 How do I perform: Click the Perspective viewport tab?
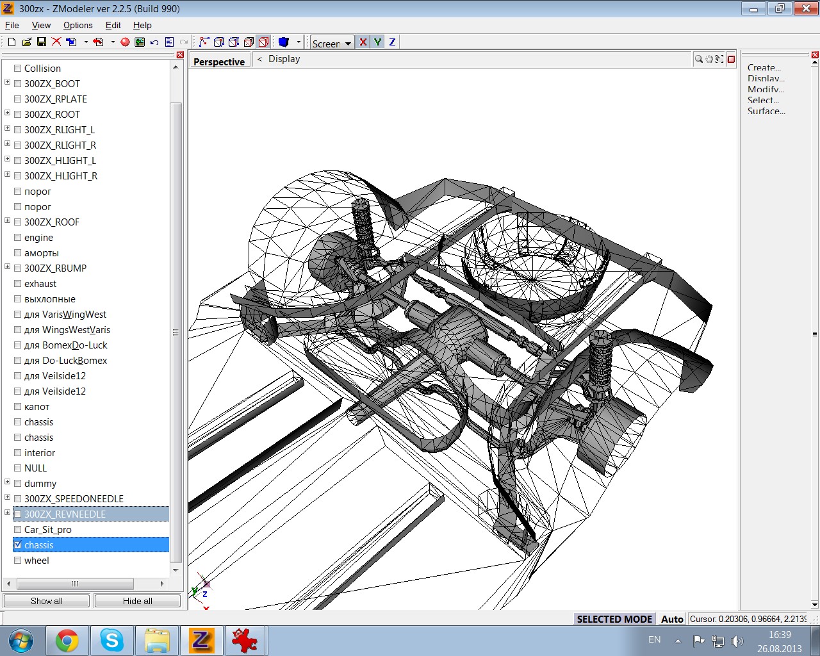pyautogui.click(x=219, y=61)
